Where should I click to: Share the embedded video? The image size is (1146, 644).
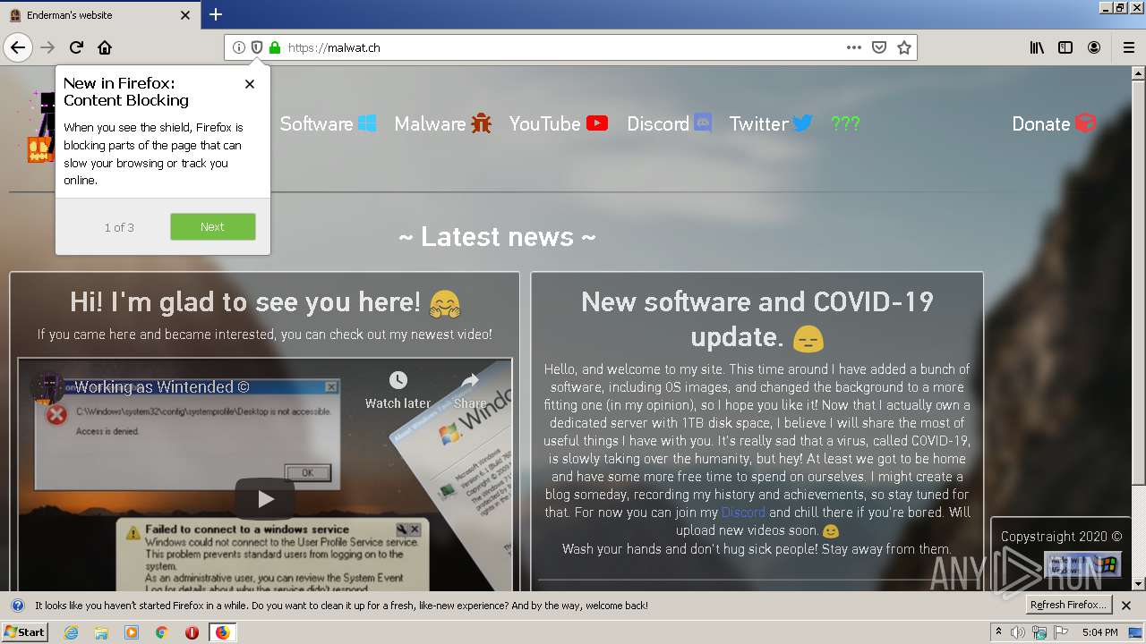coord(470,391)
